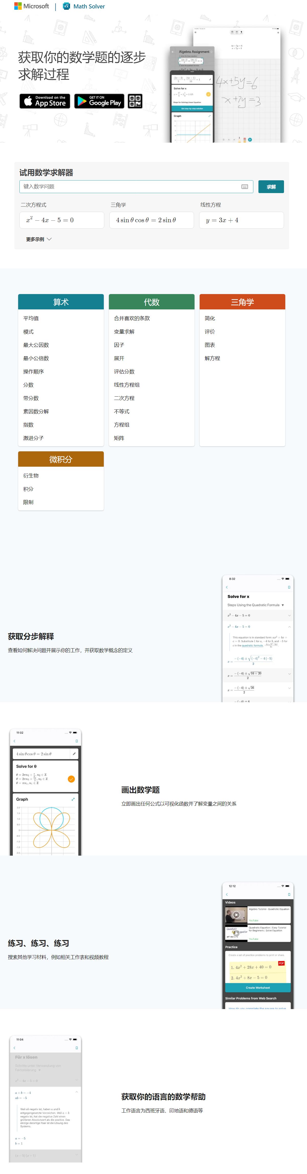Select the quadratic example x²−4x−5=0
This screenshot has width=307, height=1174.
pos(62,220)
